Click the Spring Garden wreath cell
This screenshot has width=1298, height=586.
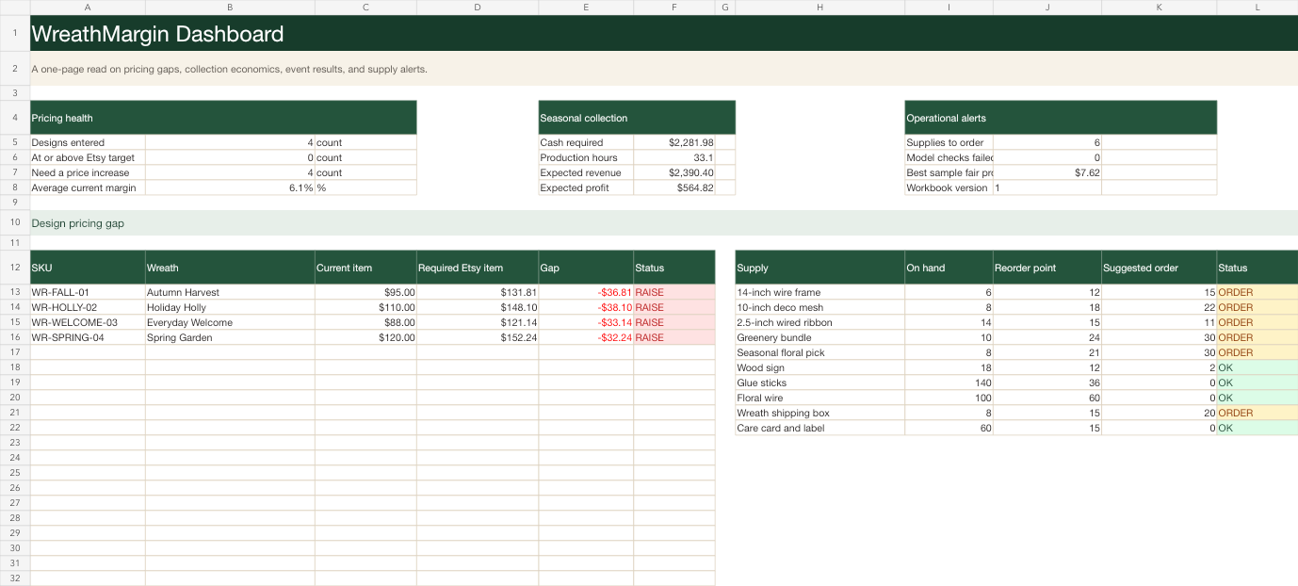[x=230, y=337]
